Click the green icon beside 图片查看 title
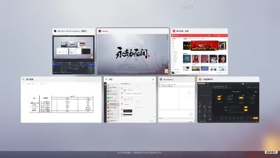280x158 pixels. [23, 79]
